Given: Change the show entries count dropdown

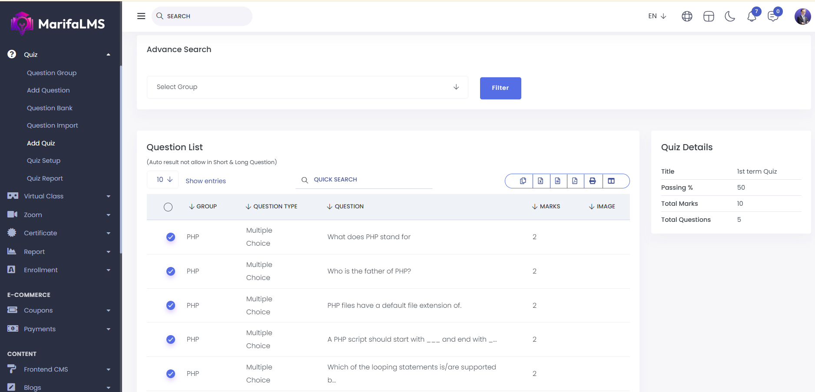Looking at the screenshot, I should point(163,180).
